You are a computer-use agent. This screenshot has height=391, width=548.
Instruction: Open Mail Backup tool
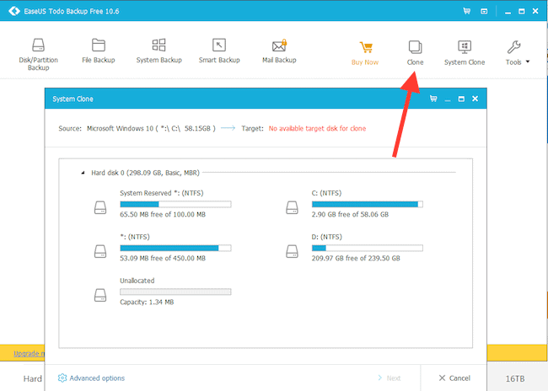[279, 51]
